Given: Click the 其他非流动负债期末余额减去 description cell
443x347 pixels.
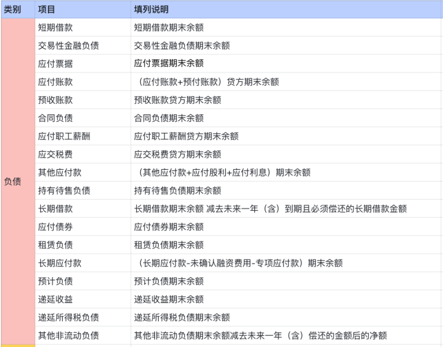Looking at the screenshot, I should point(287,335).
